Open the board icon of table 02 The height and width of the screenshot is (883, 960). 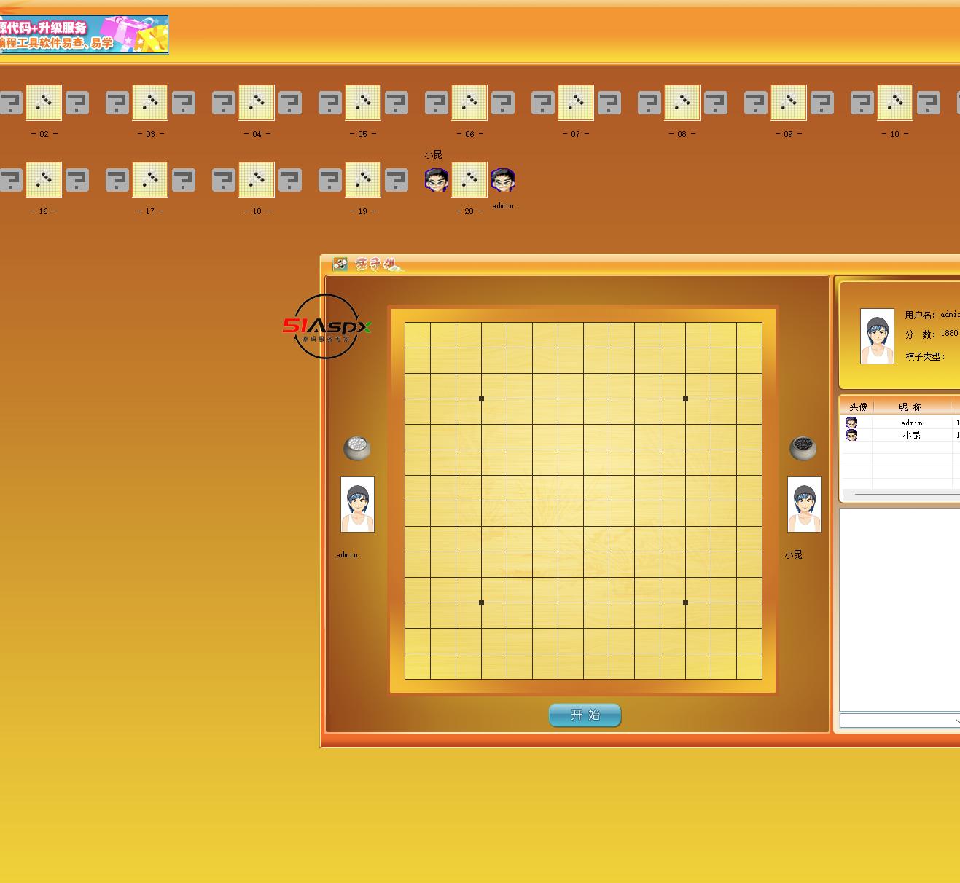point(44,103)
